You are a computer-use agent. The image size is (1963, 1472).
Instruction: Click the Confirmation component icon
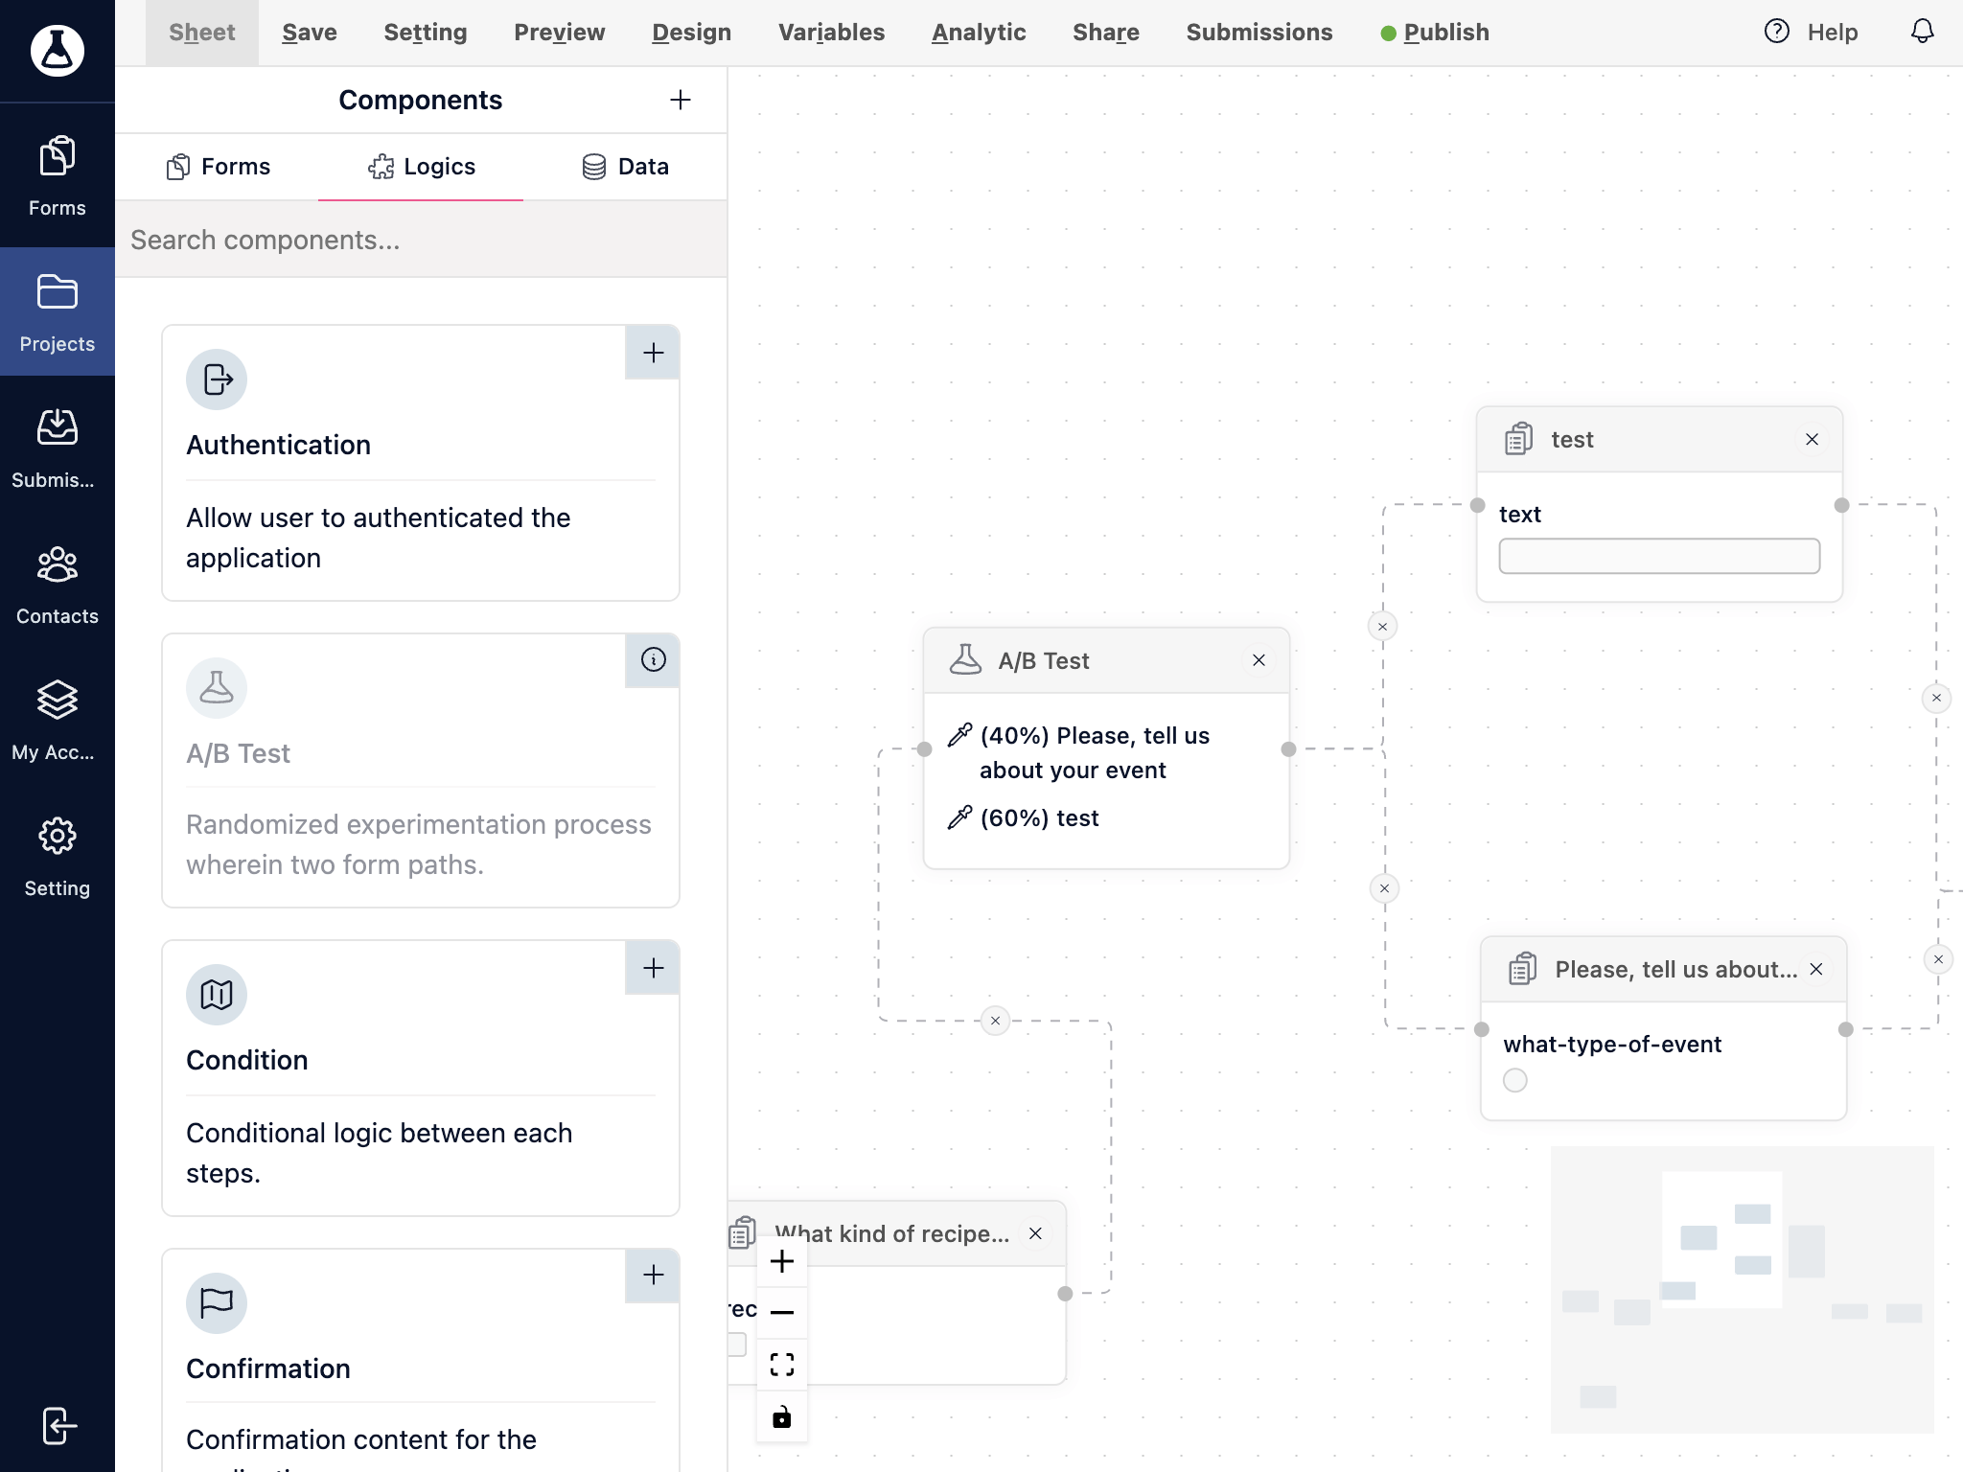[217, 1303]
